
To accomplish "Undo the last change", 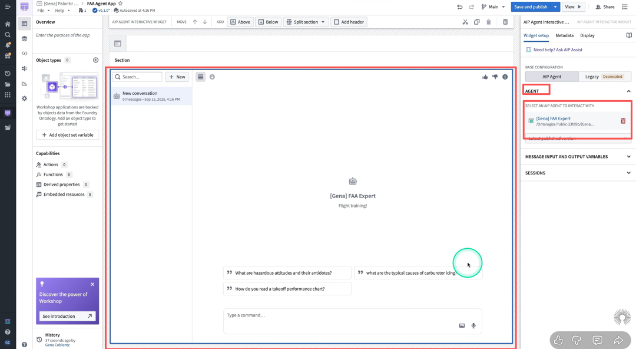I will tap(459, 7).
